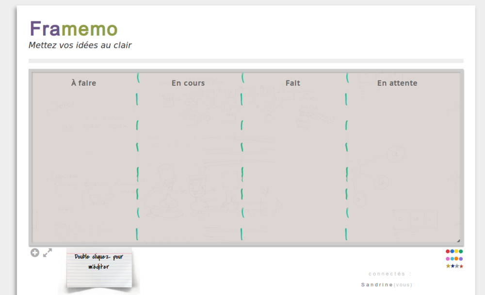
Task: Pick the gold star sticker
Action: (x=448, y=266)
